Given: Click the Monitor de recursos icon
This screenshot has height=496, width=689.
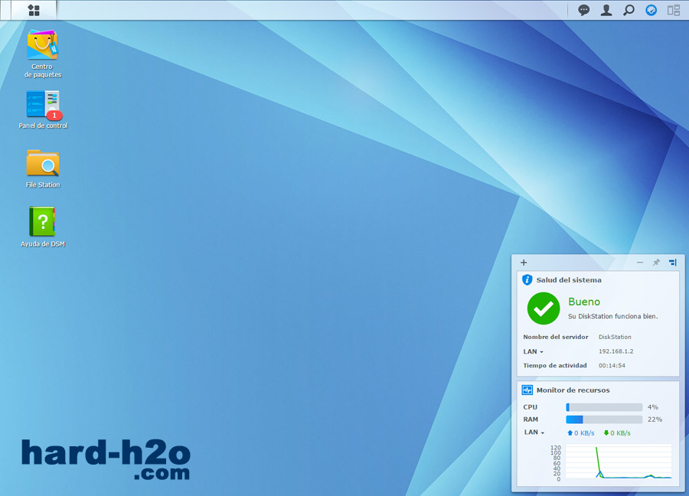Looking at the screenshot, I should click(527, 390).
